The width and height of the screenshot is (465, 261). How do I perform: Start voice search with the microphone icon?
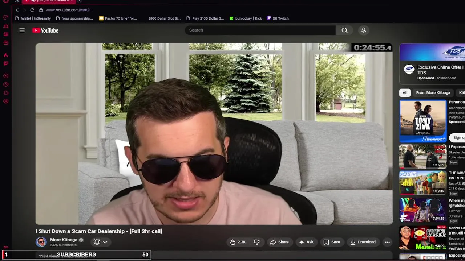pos(364,30)
